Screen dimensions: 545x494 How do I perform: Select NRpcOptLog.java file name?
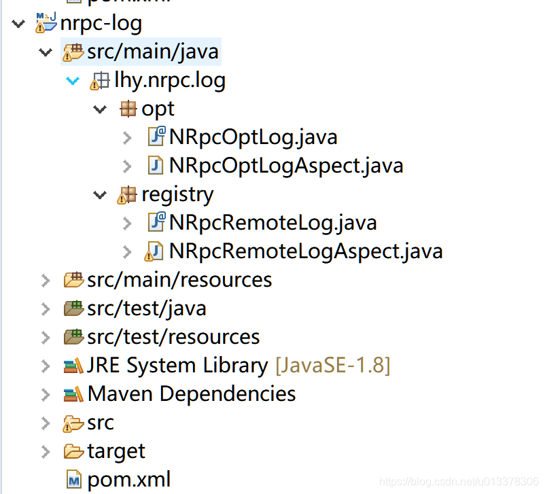point(253,137)
